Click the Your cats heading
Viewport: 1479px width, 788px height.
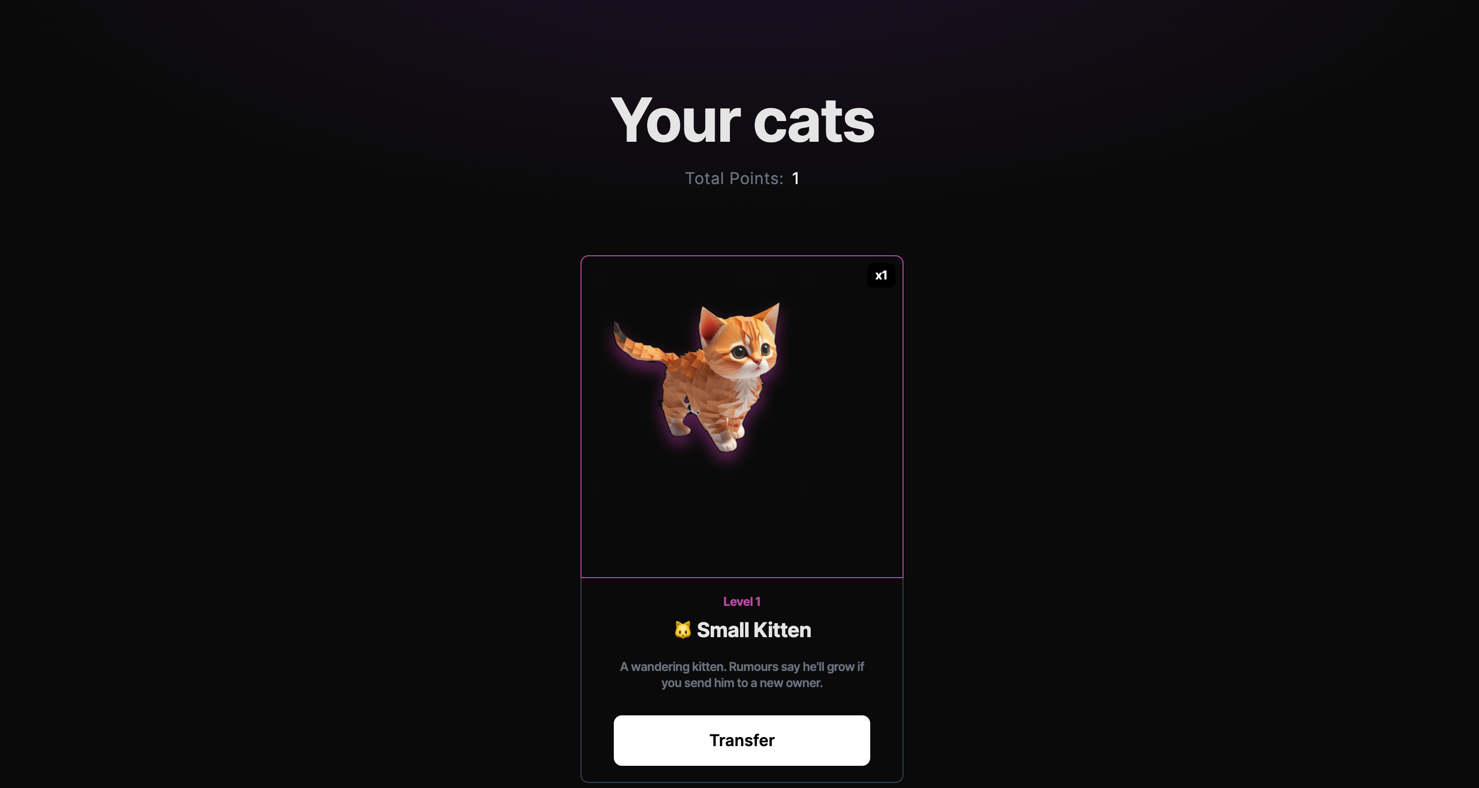pyautogui.click(x=742, y=121)
